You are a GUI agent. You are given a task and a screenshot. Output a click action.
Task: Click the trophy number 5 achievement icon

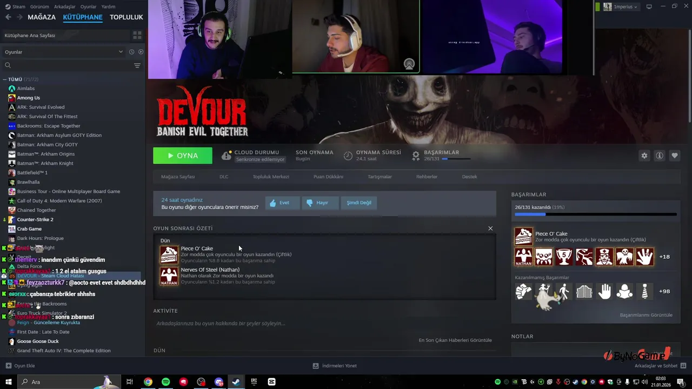[x=564, y=257]
